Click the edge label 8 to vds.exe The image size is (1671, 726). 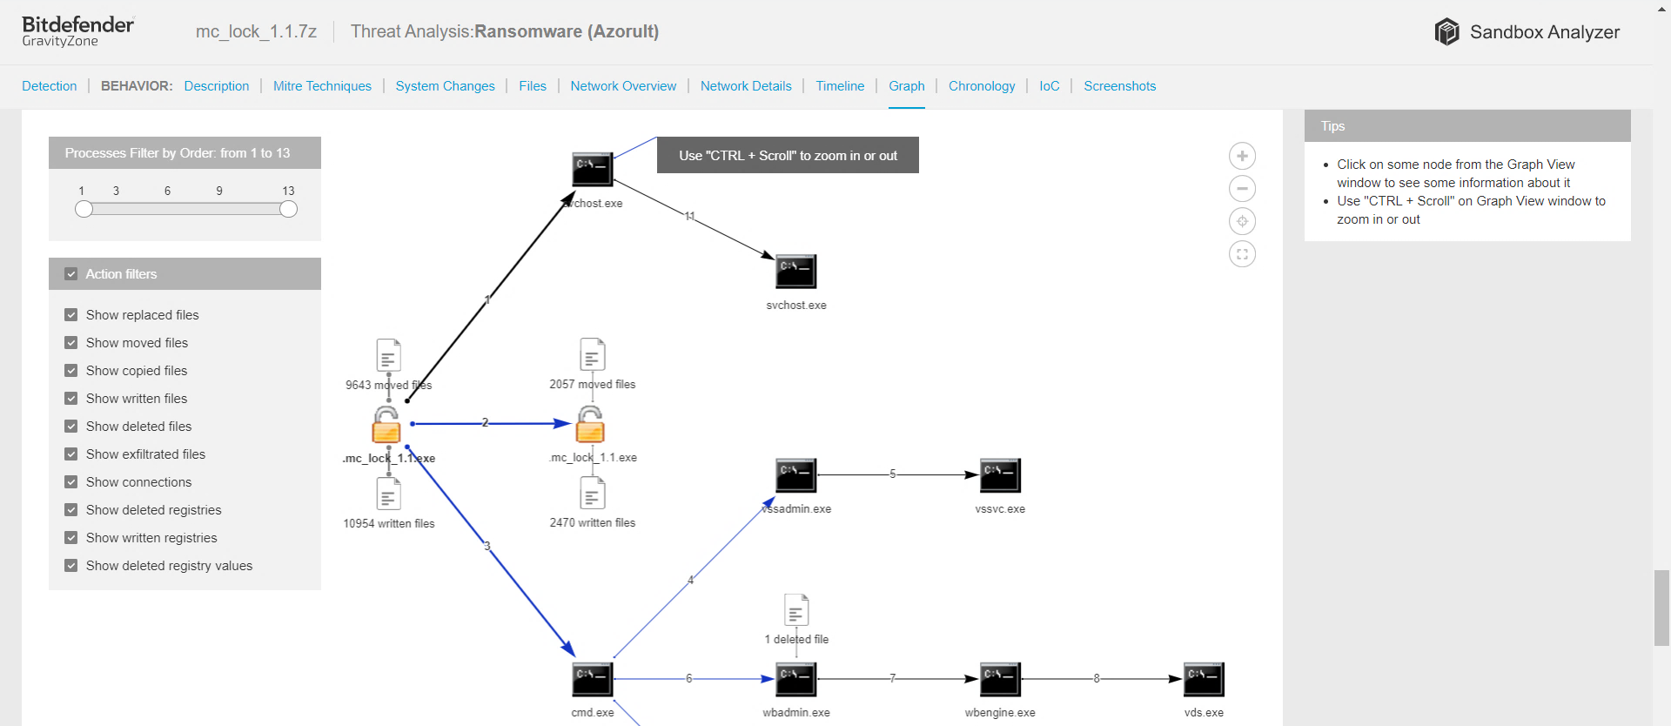coord(1097,677)
